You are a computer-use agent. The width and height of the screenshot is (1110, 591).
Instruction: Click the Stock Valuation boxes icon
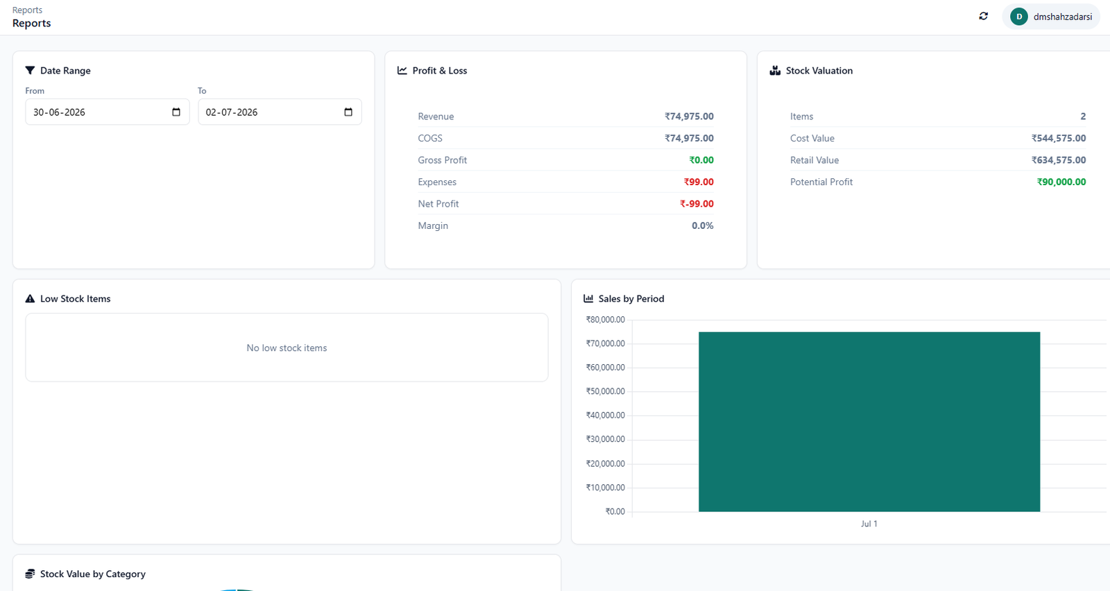point(775,70)
